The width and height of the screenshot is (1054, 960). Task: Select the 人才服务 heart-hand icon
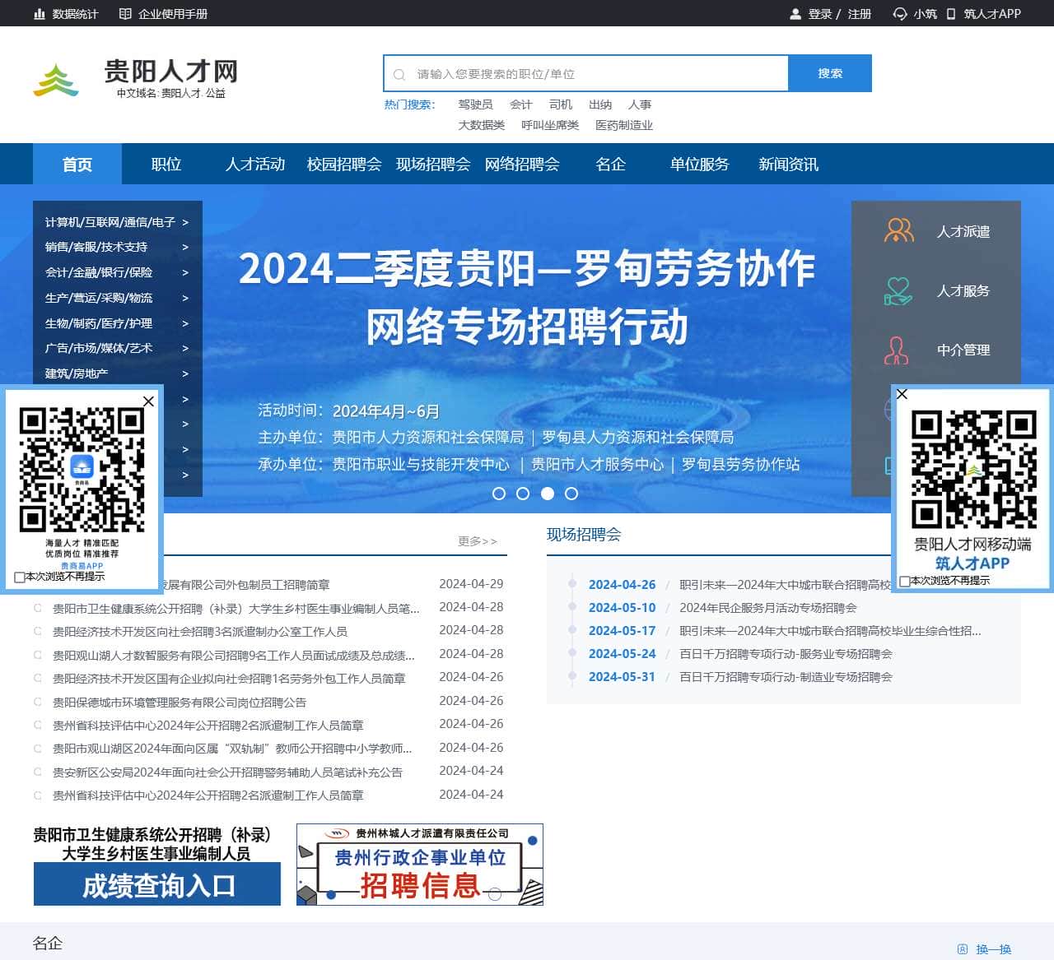[x=898, y=290]
